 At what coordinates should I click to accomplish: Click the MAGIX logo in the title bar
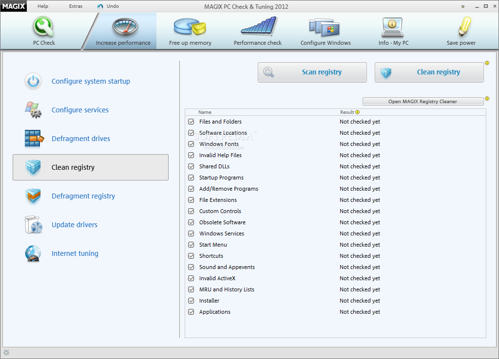tap(14, 6)
